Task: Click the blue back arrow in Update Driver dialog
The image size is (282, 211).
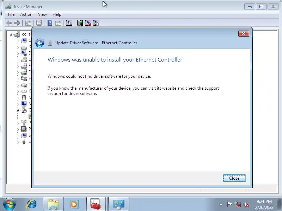Action: coord(39,43)
